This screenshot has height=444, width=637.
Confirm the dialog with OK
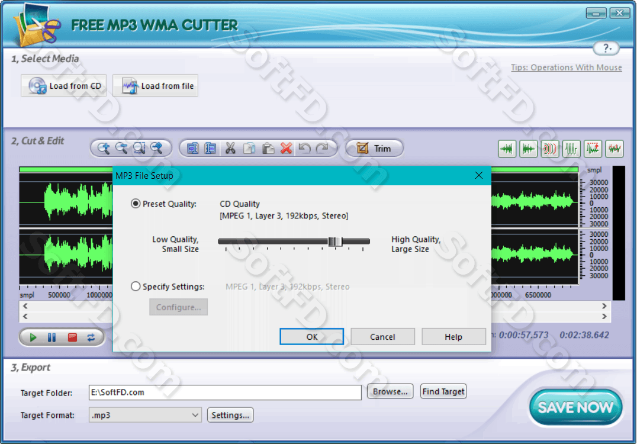click(311, 337)
